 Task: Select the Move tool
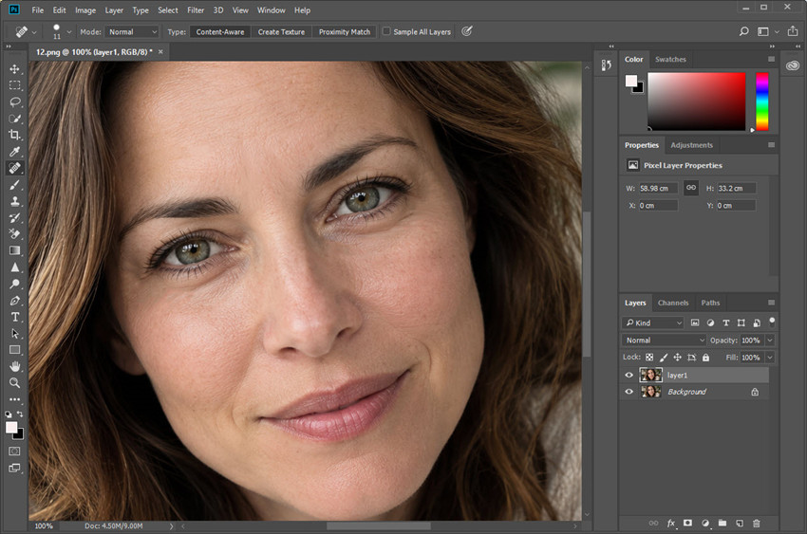pos(14,69)
